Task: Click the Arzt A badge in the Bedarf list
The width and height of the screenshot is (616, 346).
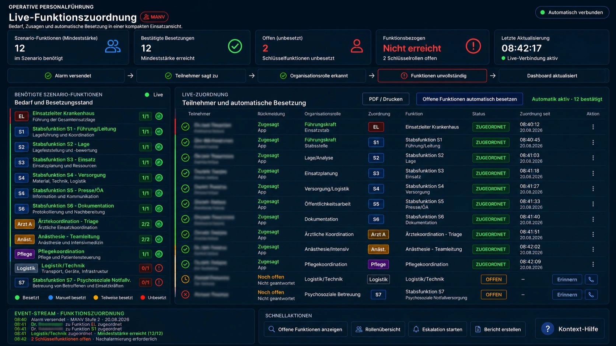Action: 24,224
